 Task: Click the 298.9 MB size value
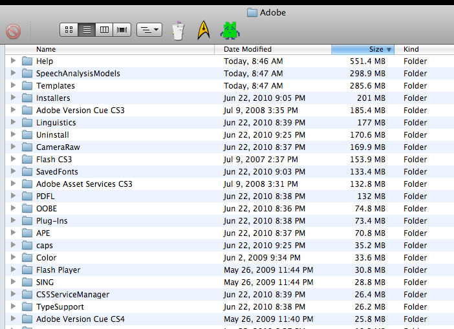(x=367, y=74)
